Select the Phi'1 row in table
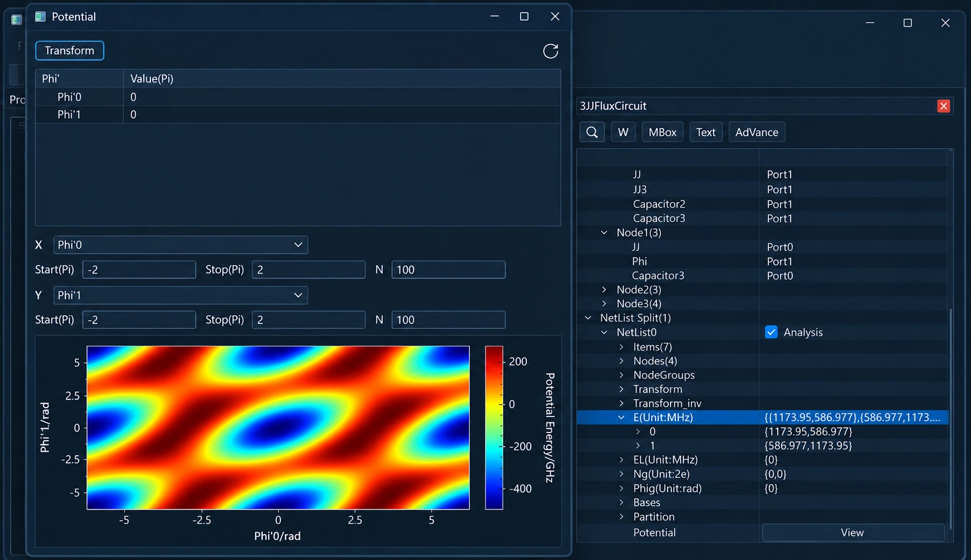The height and width of the screenshot is (560, 971). (298, 115)
